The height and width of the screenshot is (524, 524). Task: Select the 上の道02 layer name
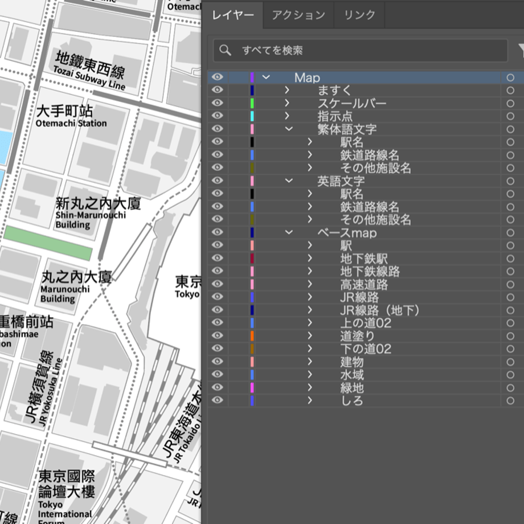click(366, 323)
